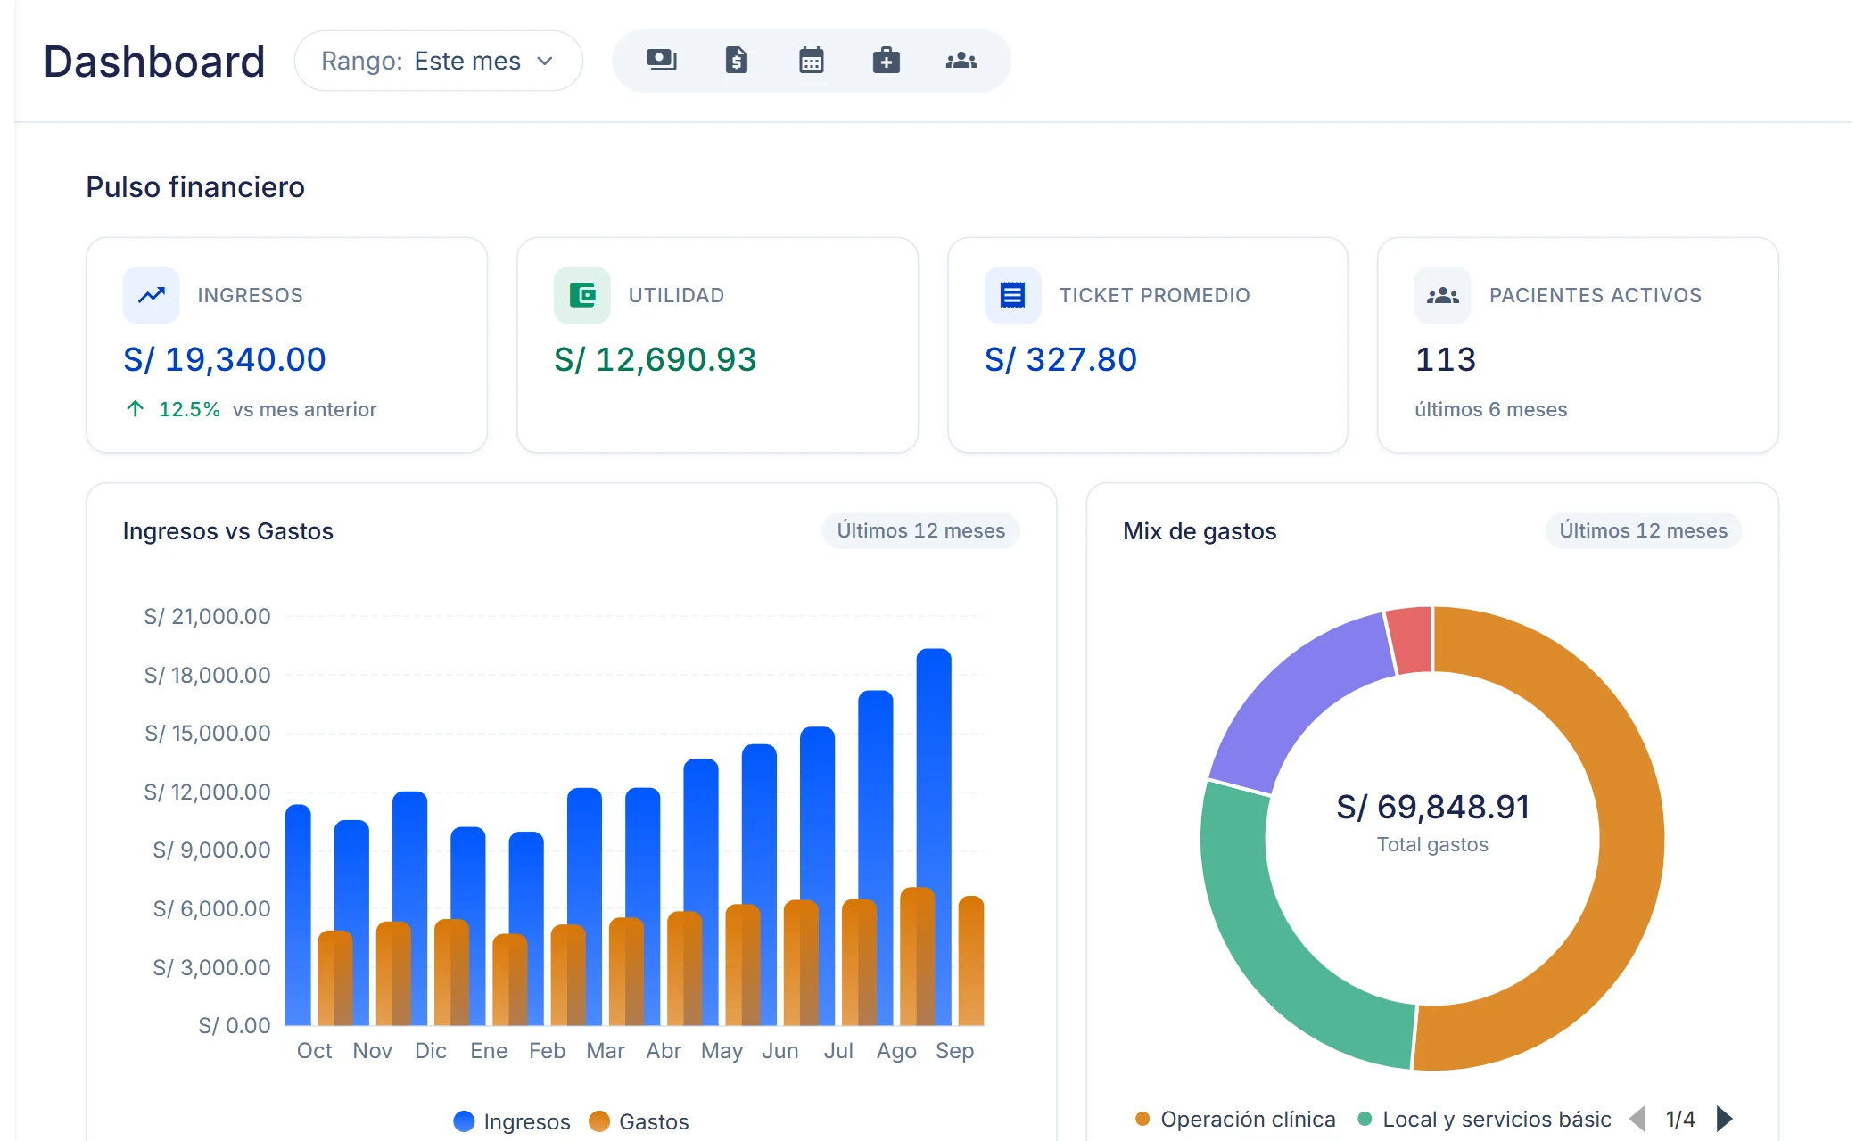Open the cash payments toolbar icon
This screenshot has width=1864, height=1141.
(661, 61)
